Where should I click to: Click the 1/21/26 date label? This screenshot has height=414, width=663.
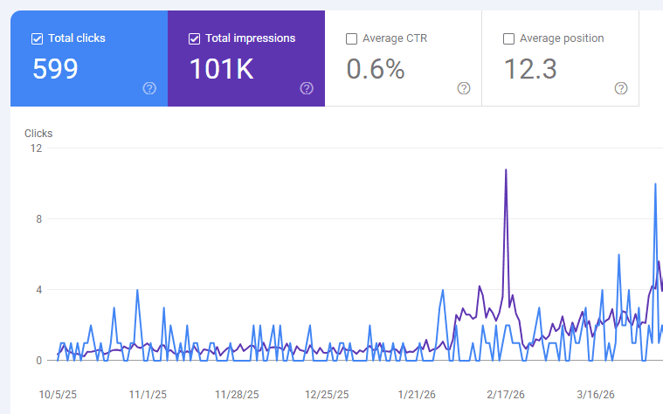point(417,395)
